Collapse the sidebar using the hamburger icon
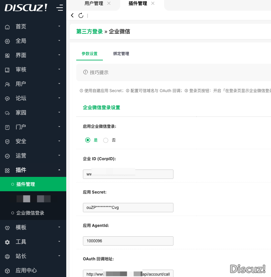The height and width of the screenshot is (277, 271). click(60, 8)
